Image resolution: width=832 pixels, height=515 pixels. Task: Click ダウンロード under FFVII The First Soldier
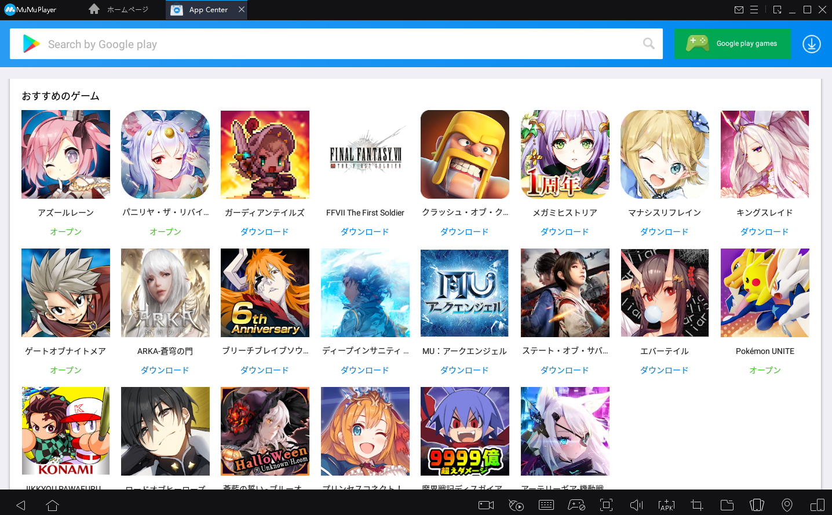coord(365,232)
